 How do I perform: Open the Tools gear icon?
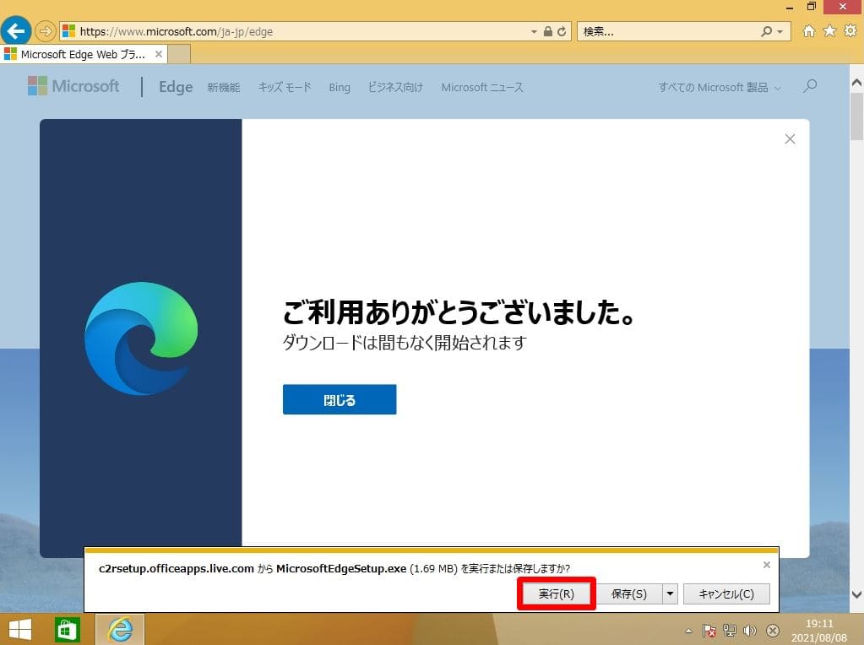tap(850, 31)
